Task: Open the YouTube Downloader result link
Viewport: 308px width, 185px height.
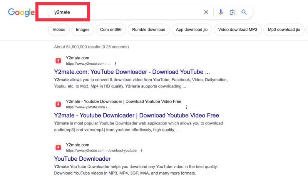Action: pos(82,159)
